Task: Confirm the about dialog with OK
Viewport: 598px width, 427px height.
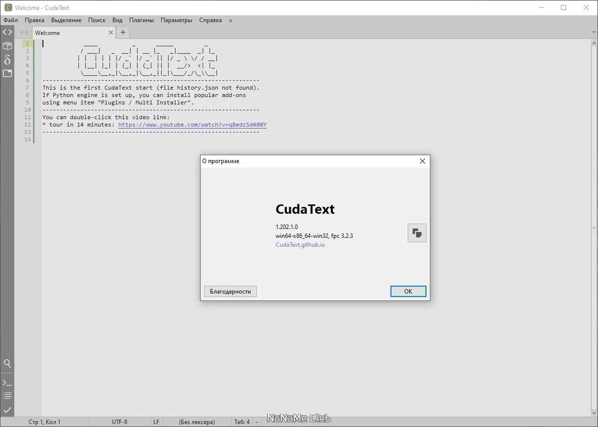Action: (408, 291)
